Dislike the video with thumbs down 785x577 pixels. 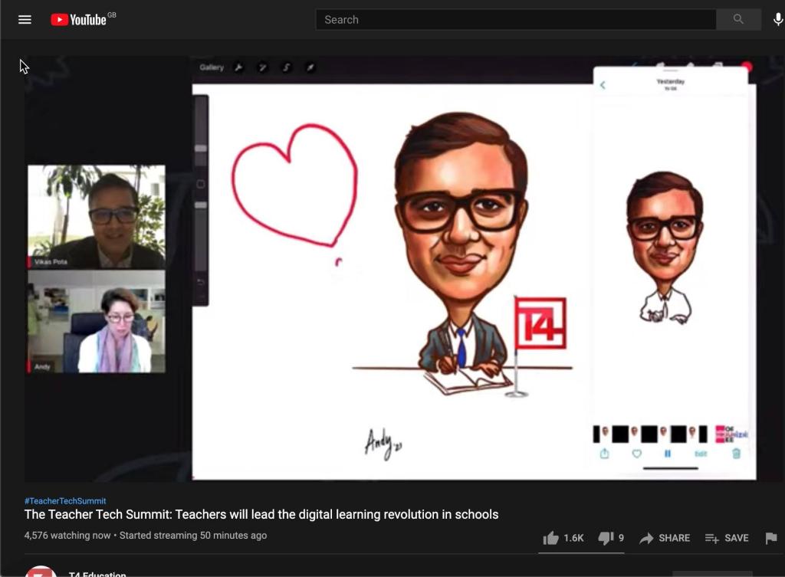tap(606, 538)
